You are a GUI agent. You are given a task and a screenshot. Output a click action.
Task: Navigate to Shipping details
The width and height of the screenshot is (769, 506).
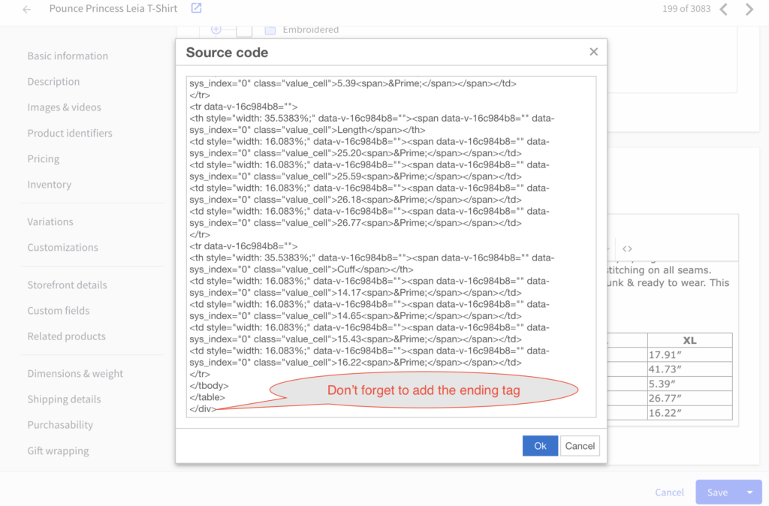65,399
